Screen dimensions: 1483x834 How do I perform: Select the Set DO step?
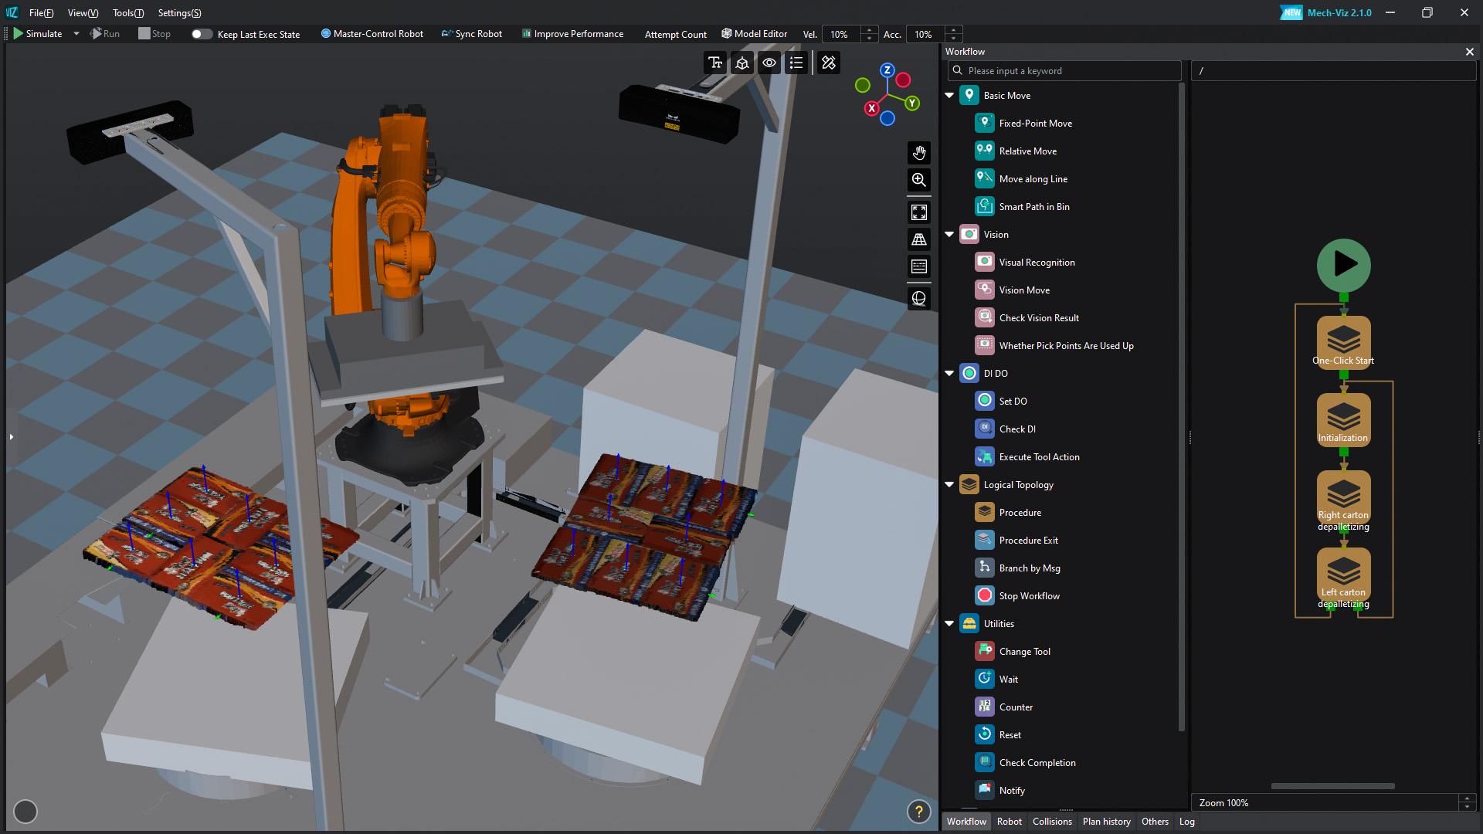[x=1013, y=402]
